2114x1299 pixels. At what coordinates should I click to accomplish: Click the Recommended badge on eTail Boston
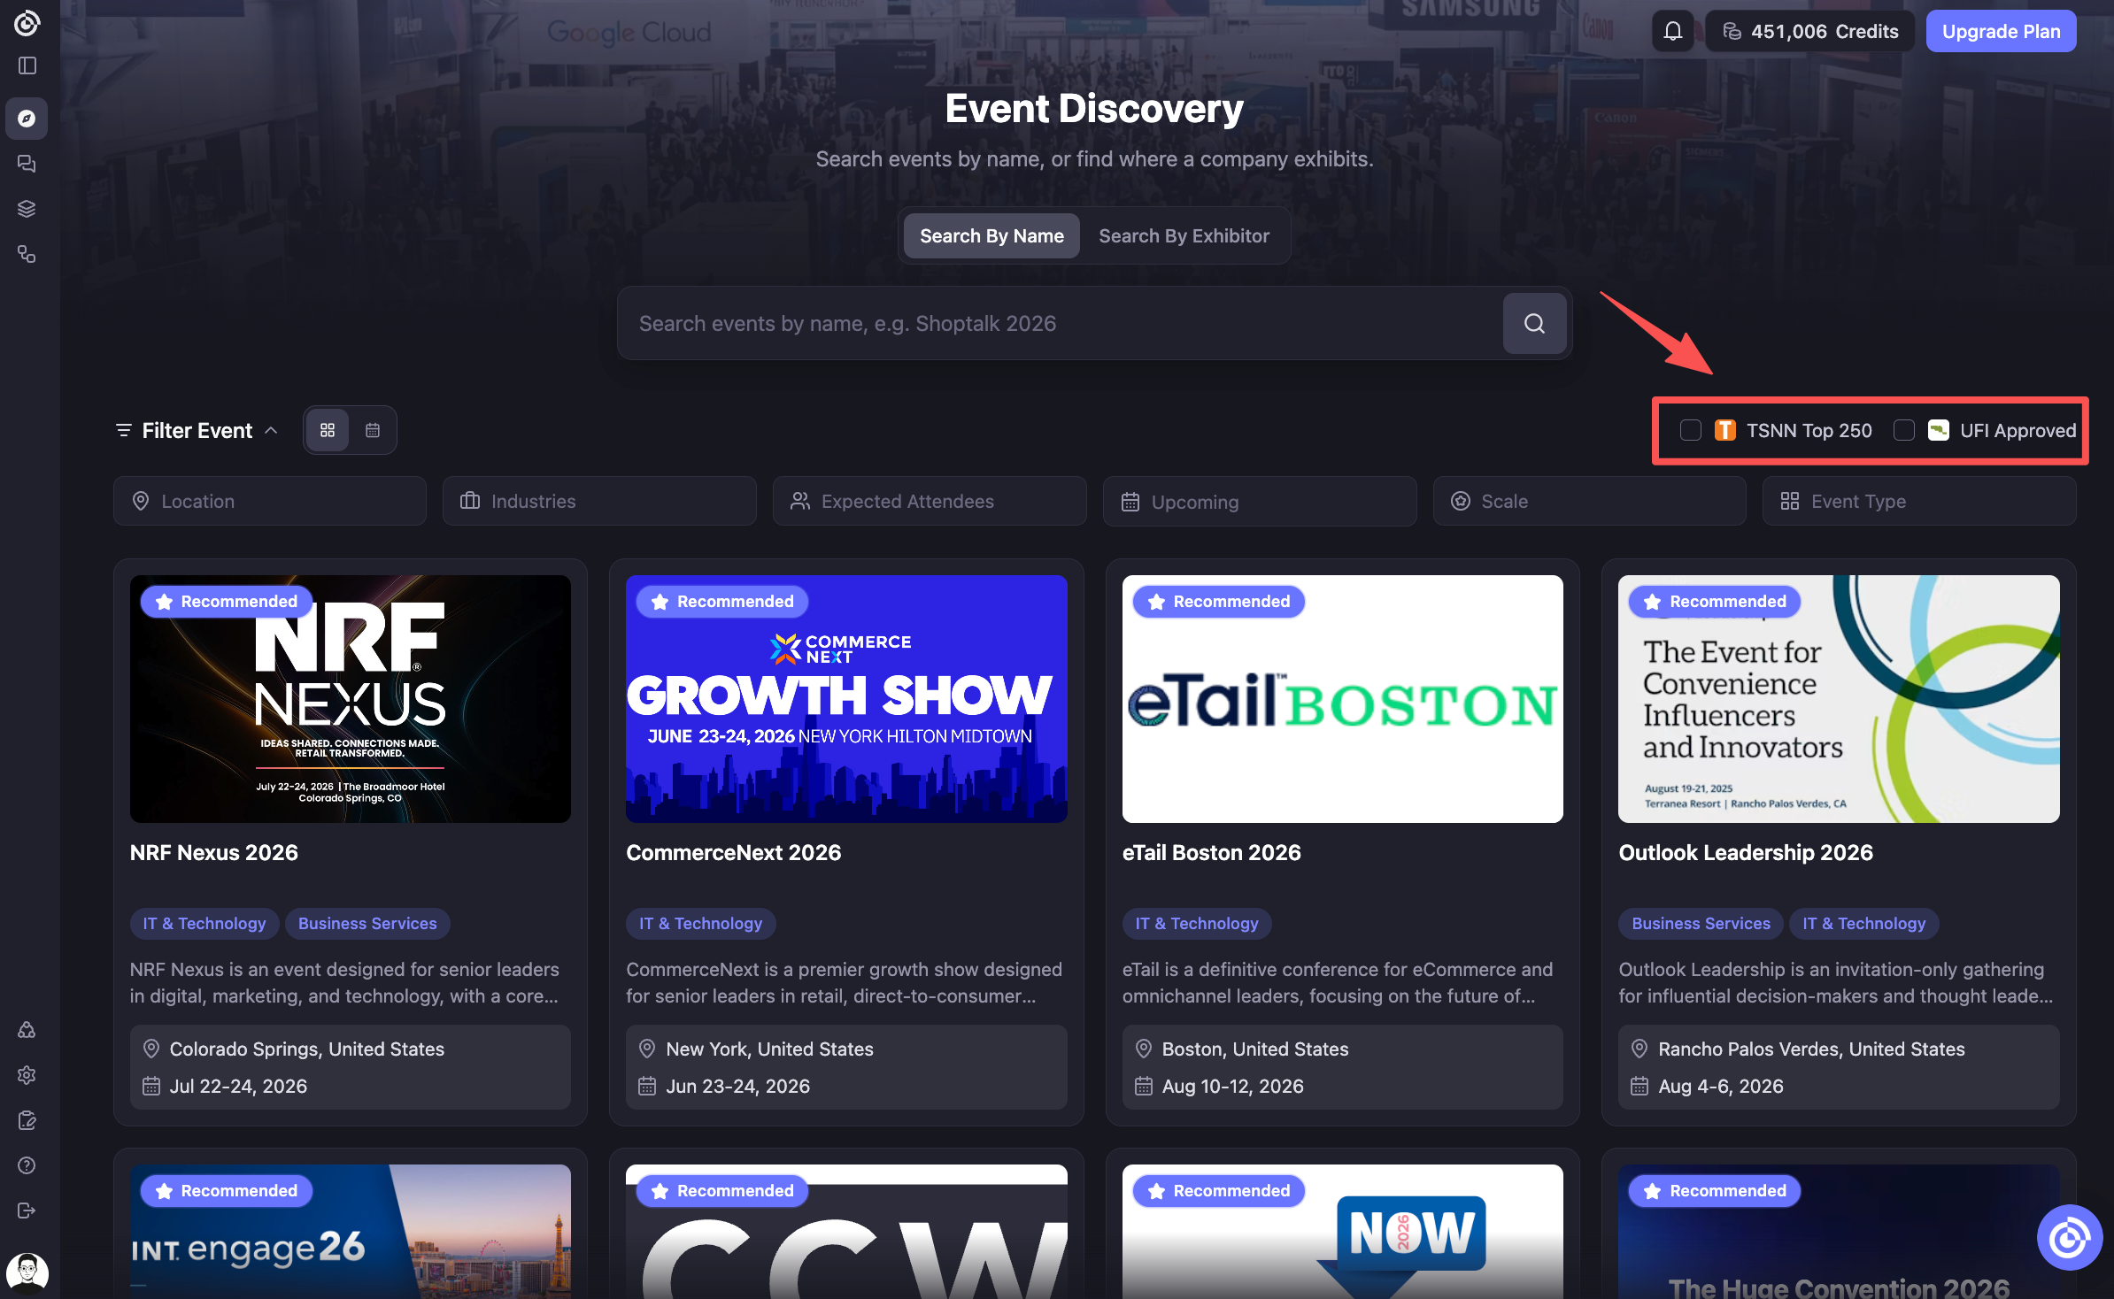(1219, 602)
